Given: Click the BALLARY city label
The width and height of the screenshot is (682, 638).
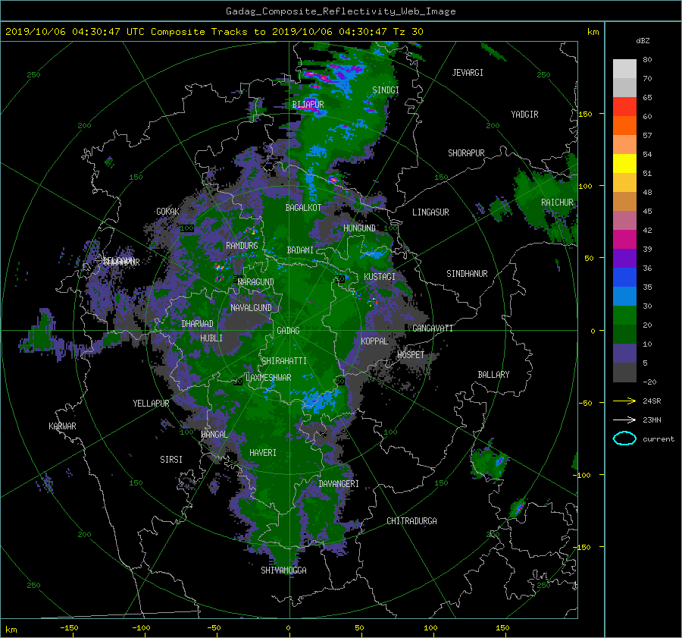Looking at the screenshot, I should 493,375.
